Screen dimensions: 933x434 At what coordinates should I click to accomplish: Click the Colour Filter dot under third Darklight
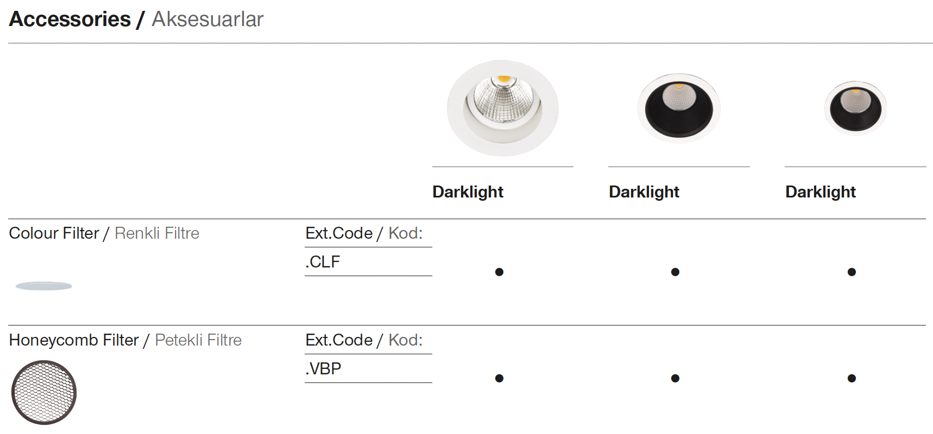click(852, 272)
